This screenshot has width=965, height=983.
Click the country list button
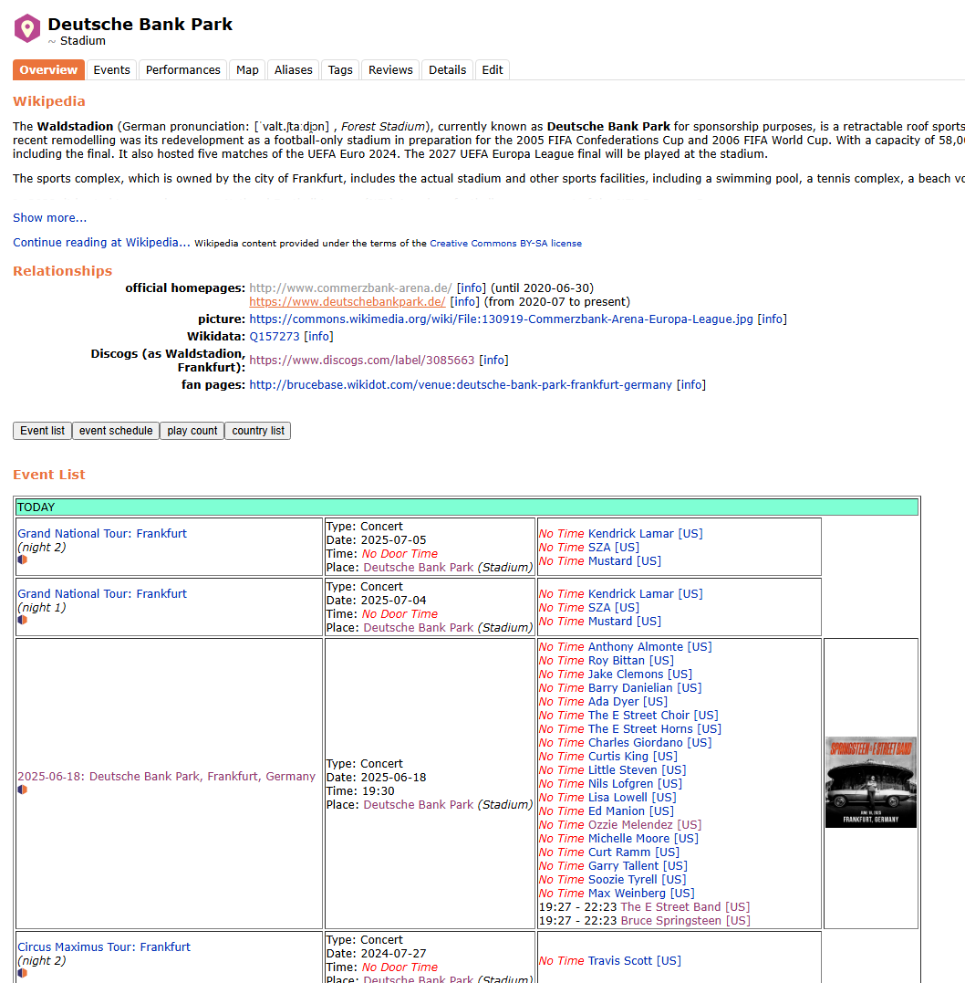point(258,431)
